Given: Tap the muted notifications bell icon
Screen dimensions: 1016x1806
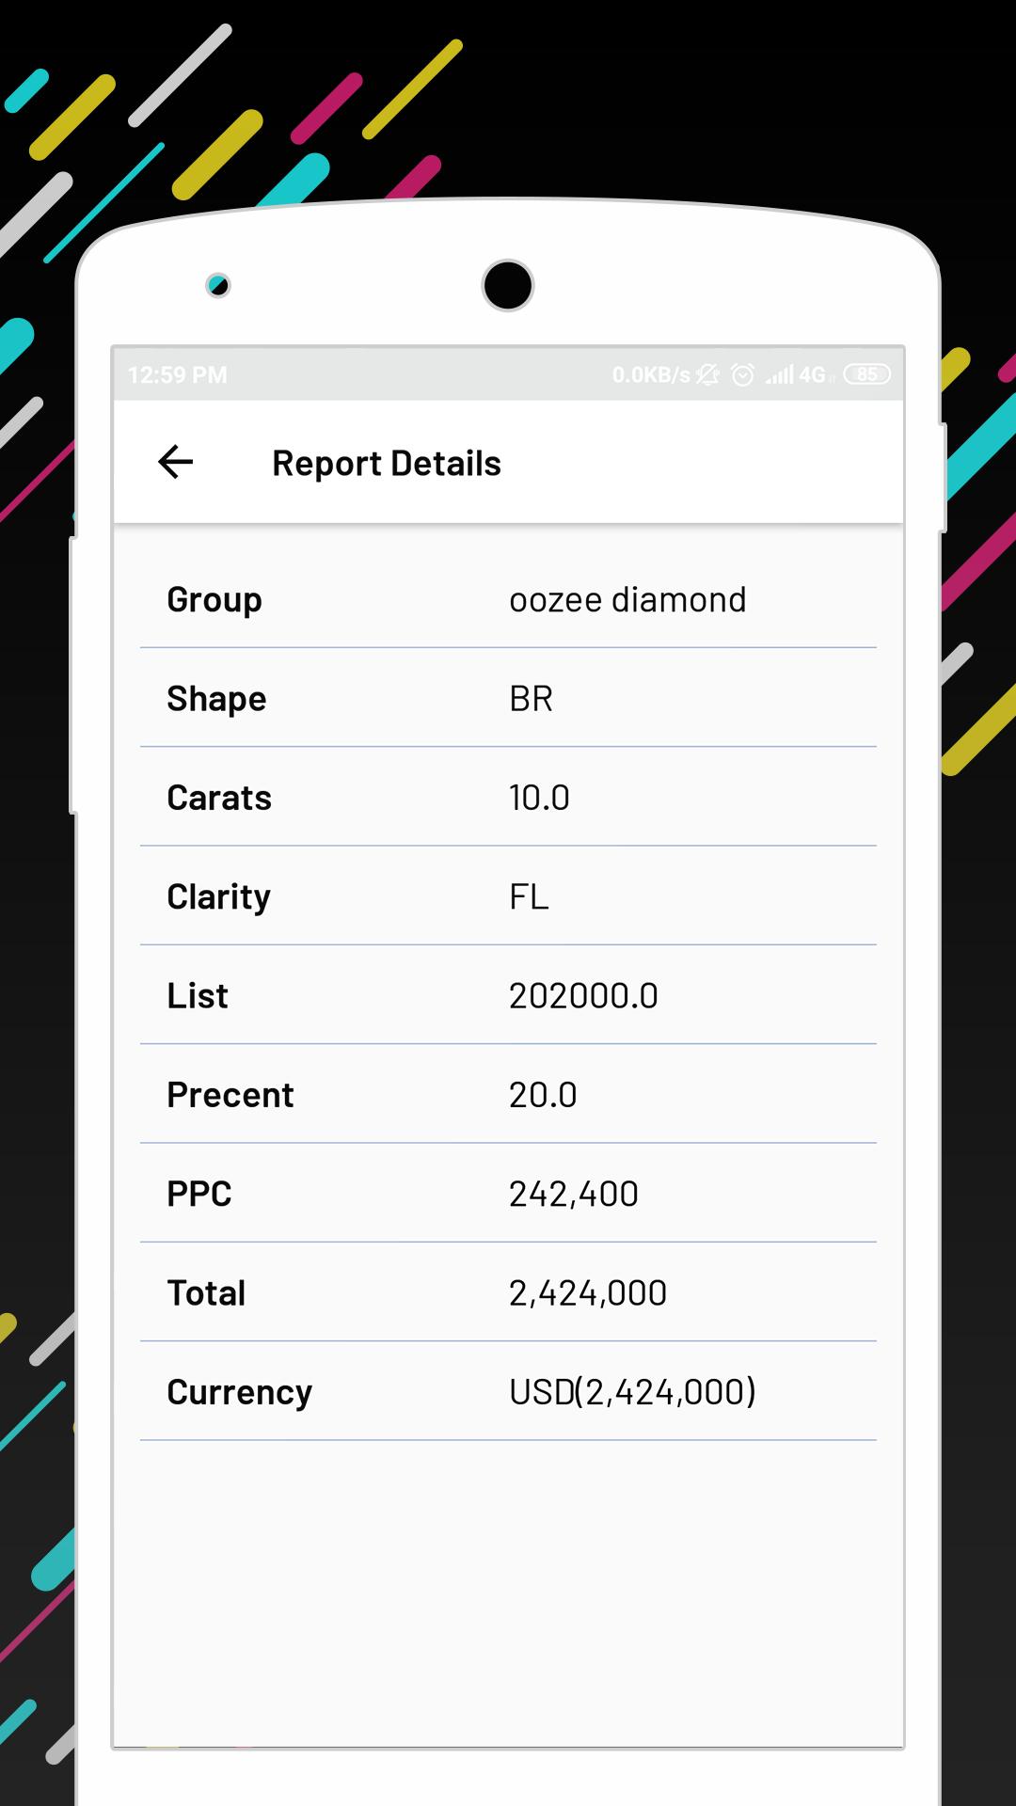Looking at the screenshot, I should tap(707, 375).
